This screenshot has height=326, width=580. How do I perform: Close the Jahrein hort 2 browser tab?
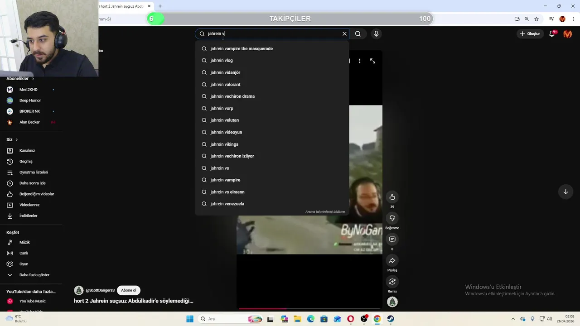tap(149, 6)
